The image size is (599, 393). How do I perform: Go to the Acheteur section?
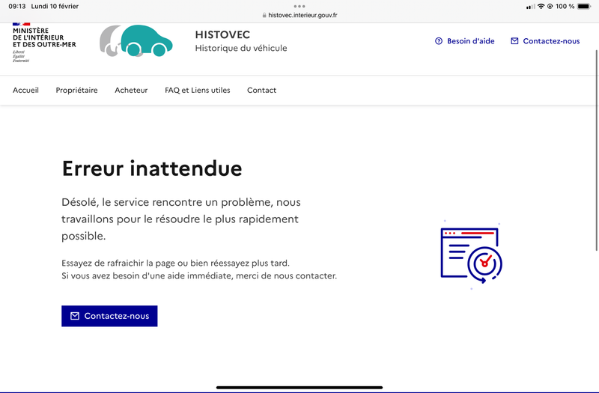[x=131, y=90]
